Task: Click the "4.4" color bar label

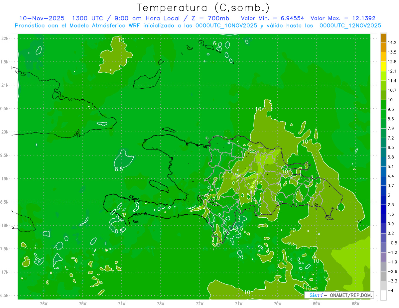Action: (391, 176)
